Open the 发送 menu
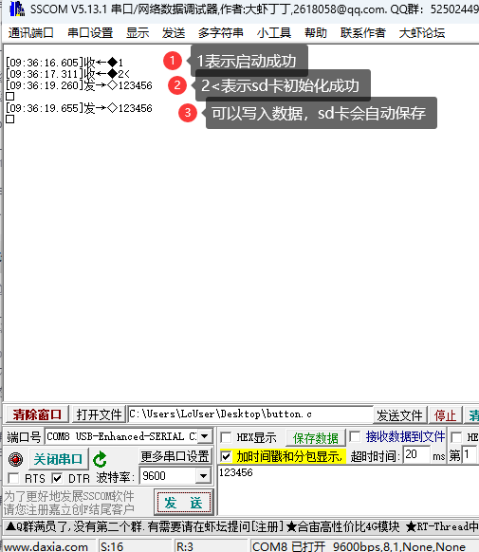This screenshot has height=552, width=479. pyautogui.click(x=174, y=33)
